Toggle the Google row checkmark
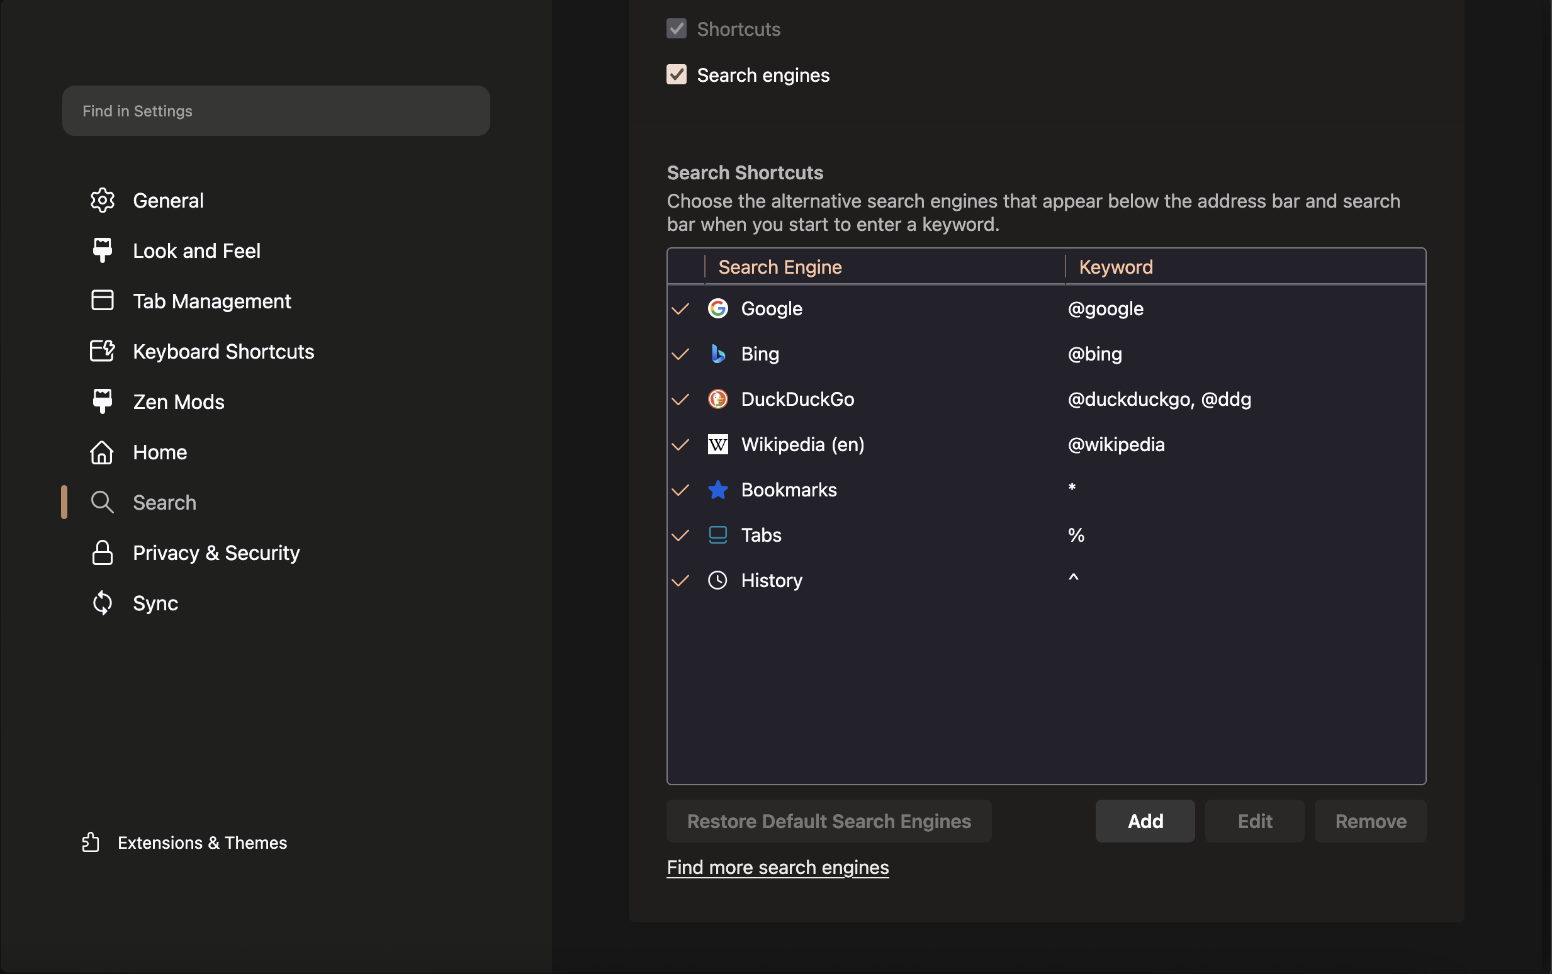The image size is (1552, 974). [680, 309]
